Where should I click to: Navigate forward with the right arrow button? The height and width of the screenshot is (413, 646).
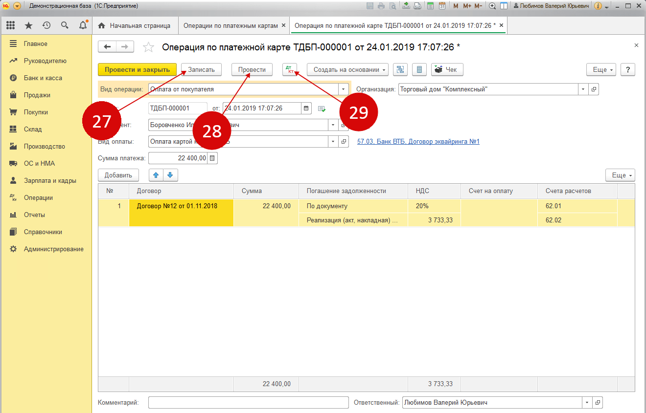pyautogui.click(x=125, y=46)
